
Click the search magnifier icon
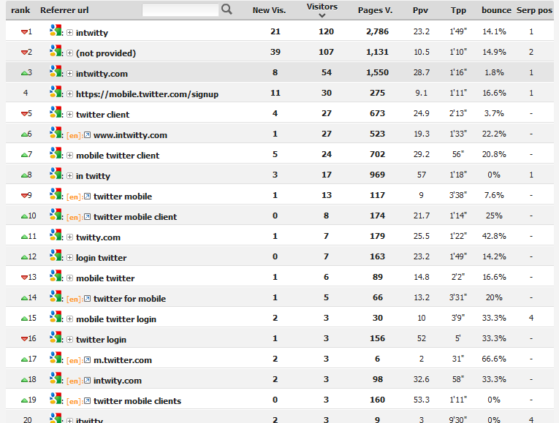coord(227,9)
